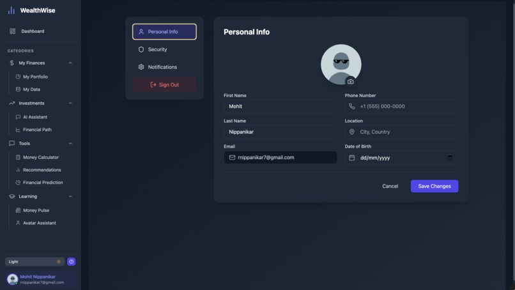Click the sign out arrow icon

[x=153, y=85]
